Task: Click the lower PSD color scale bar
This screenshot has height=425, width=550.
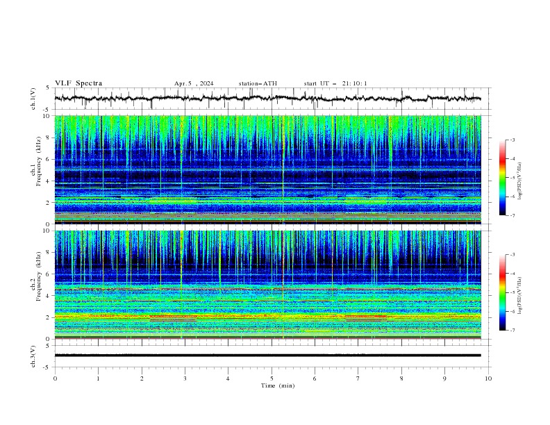Action: point(503,292)
